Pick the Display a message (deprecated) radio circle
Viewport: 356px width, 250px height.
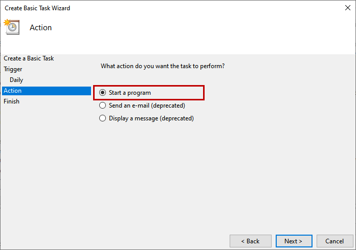point(103,118)
